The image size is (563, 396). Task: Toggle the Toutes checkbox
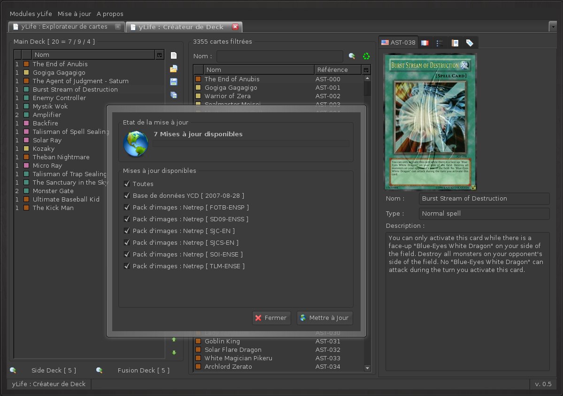click(x=127, y=184)
